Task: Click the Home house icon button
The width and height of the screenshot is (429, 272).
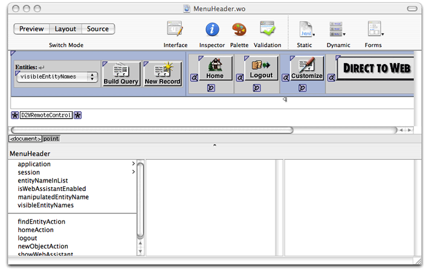Action: pos(214,68)
